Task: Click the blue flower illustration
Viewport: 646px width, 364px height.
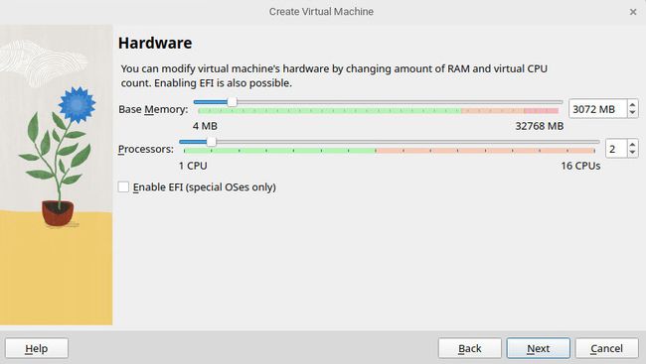Action: point(78,104)
